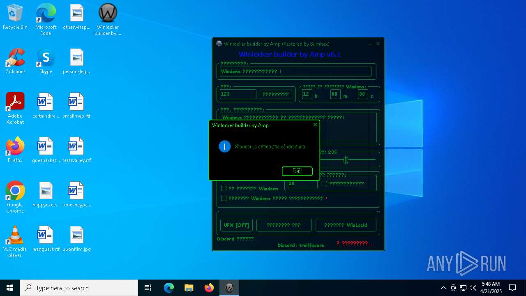526x296 pixels.
Task: Open the Recycle Bin desktop icon
Action: point(15,17)
